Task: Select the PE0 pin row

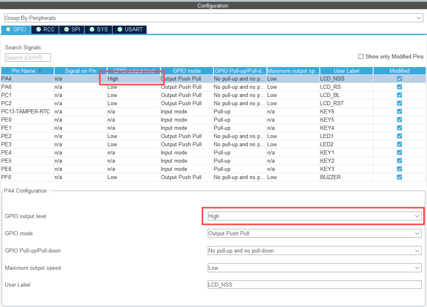Action: pyautogui.click(x=214, y=120)
